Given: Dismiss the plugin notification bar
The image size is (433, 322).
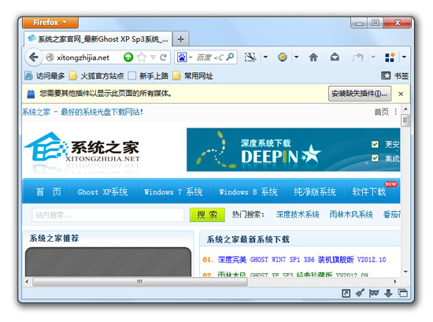Looking at the screenshot, I should click(x=401, y=94).
